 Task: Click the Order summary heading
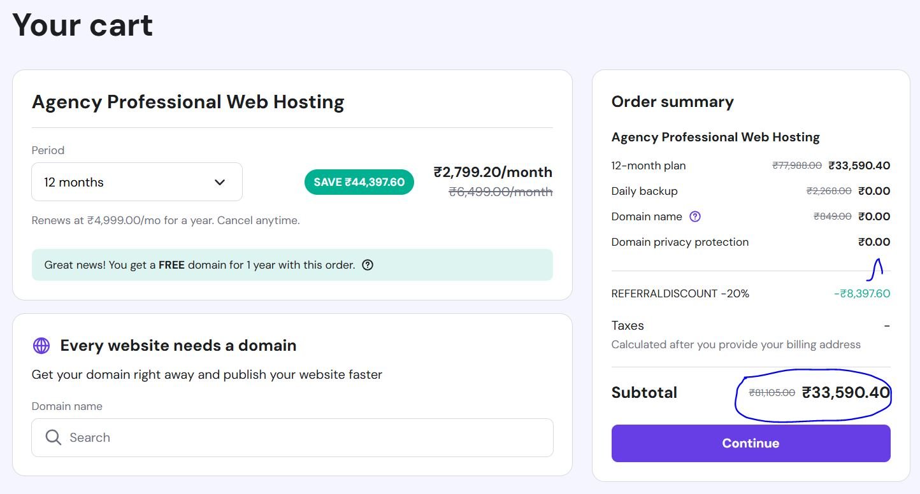pyautogui.click(x=672, y=102)
